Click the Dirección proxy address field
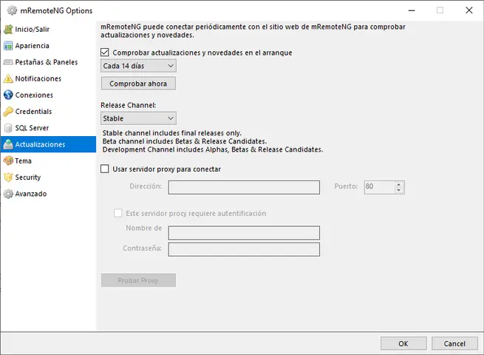The image size is (484, 355). click(x=244, y=188)
